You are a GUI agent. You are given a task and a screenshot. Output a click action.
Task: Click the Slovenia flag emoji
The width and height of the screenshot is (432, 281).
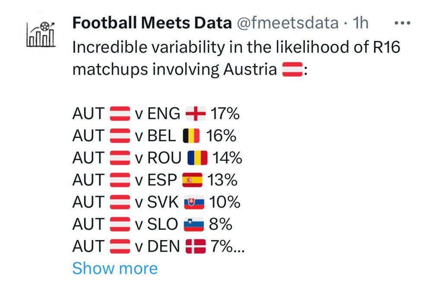click(x=194, y=225)
